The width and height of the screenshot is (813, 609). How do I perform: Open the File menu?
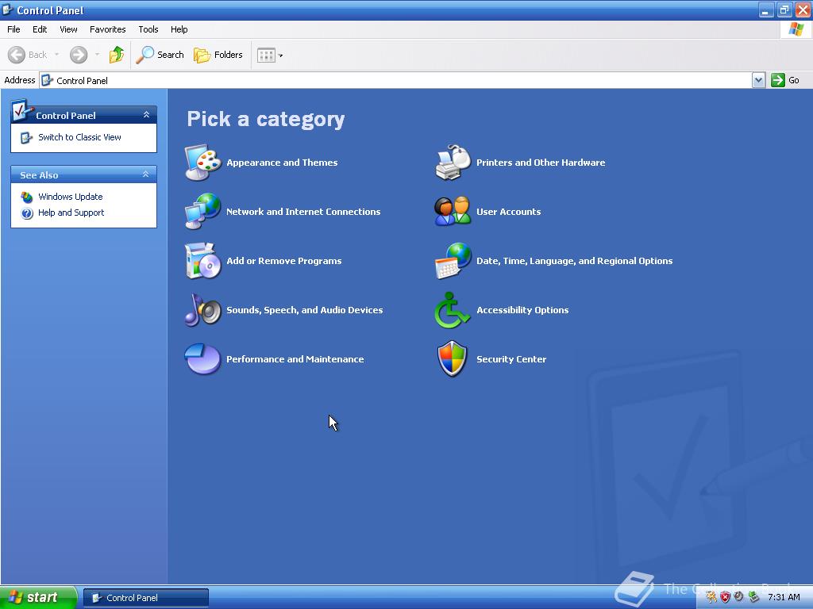pyautogui.click(x=13, y=29)
